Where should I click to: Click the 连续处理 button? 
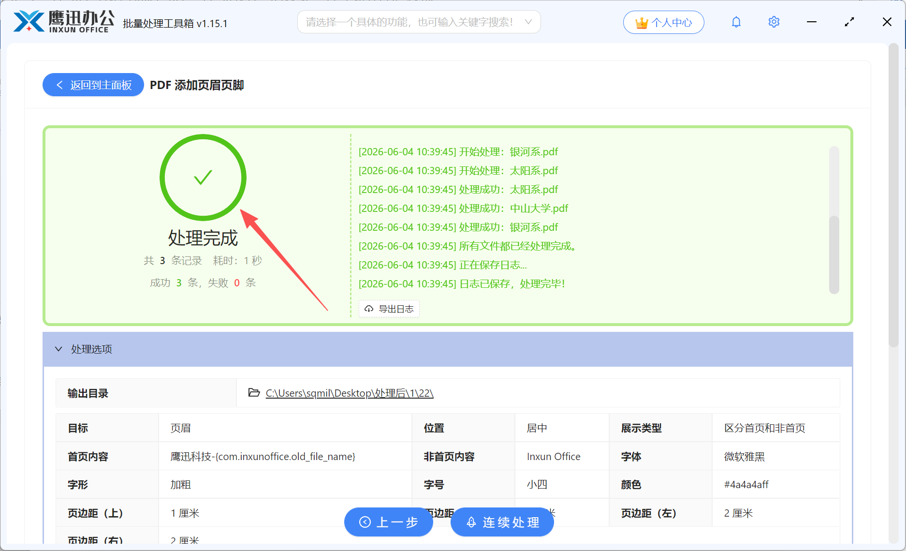502,522
